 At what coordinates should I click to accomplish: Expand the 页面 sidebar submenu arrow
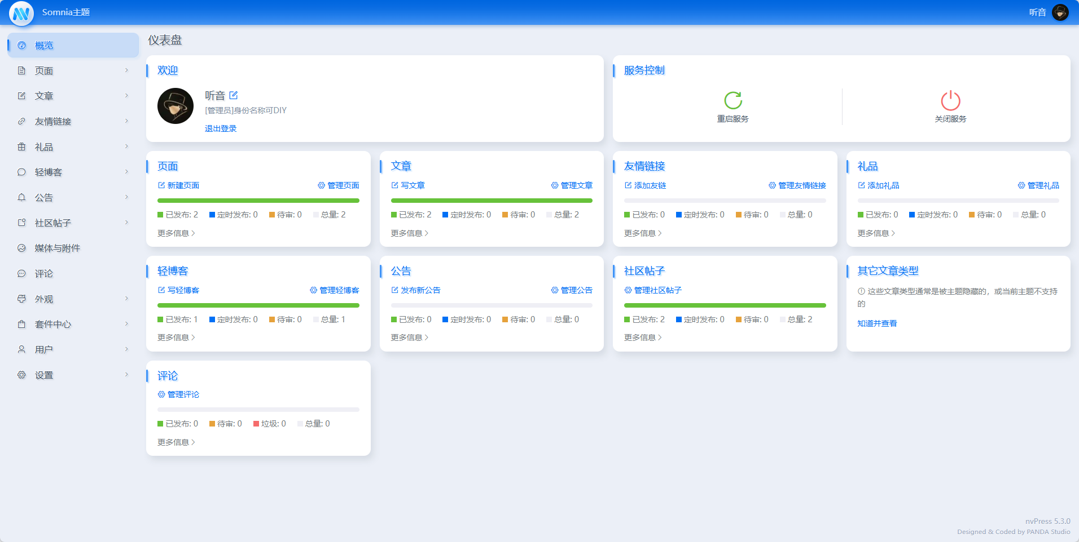point(126,70)
